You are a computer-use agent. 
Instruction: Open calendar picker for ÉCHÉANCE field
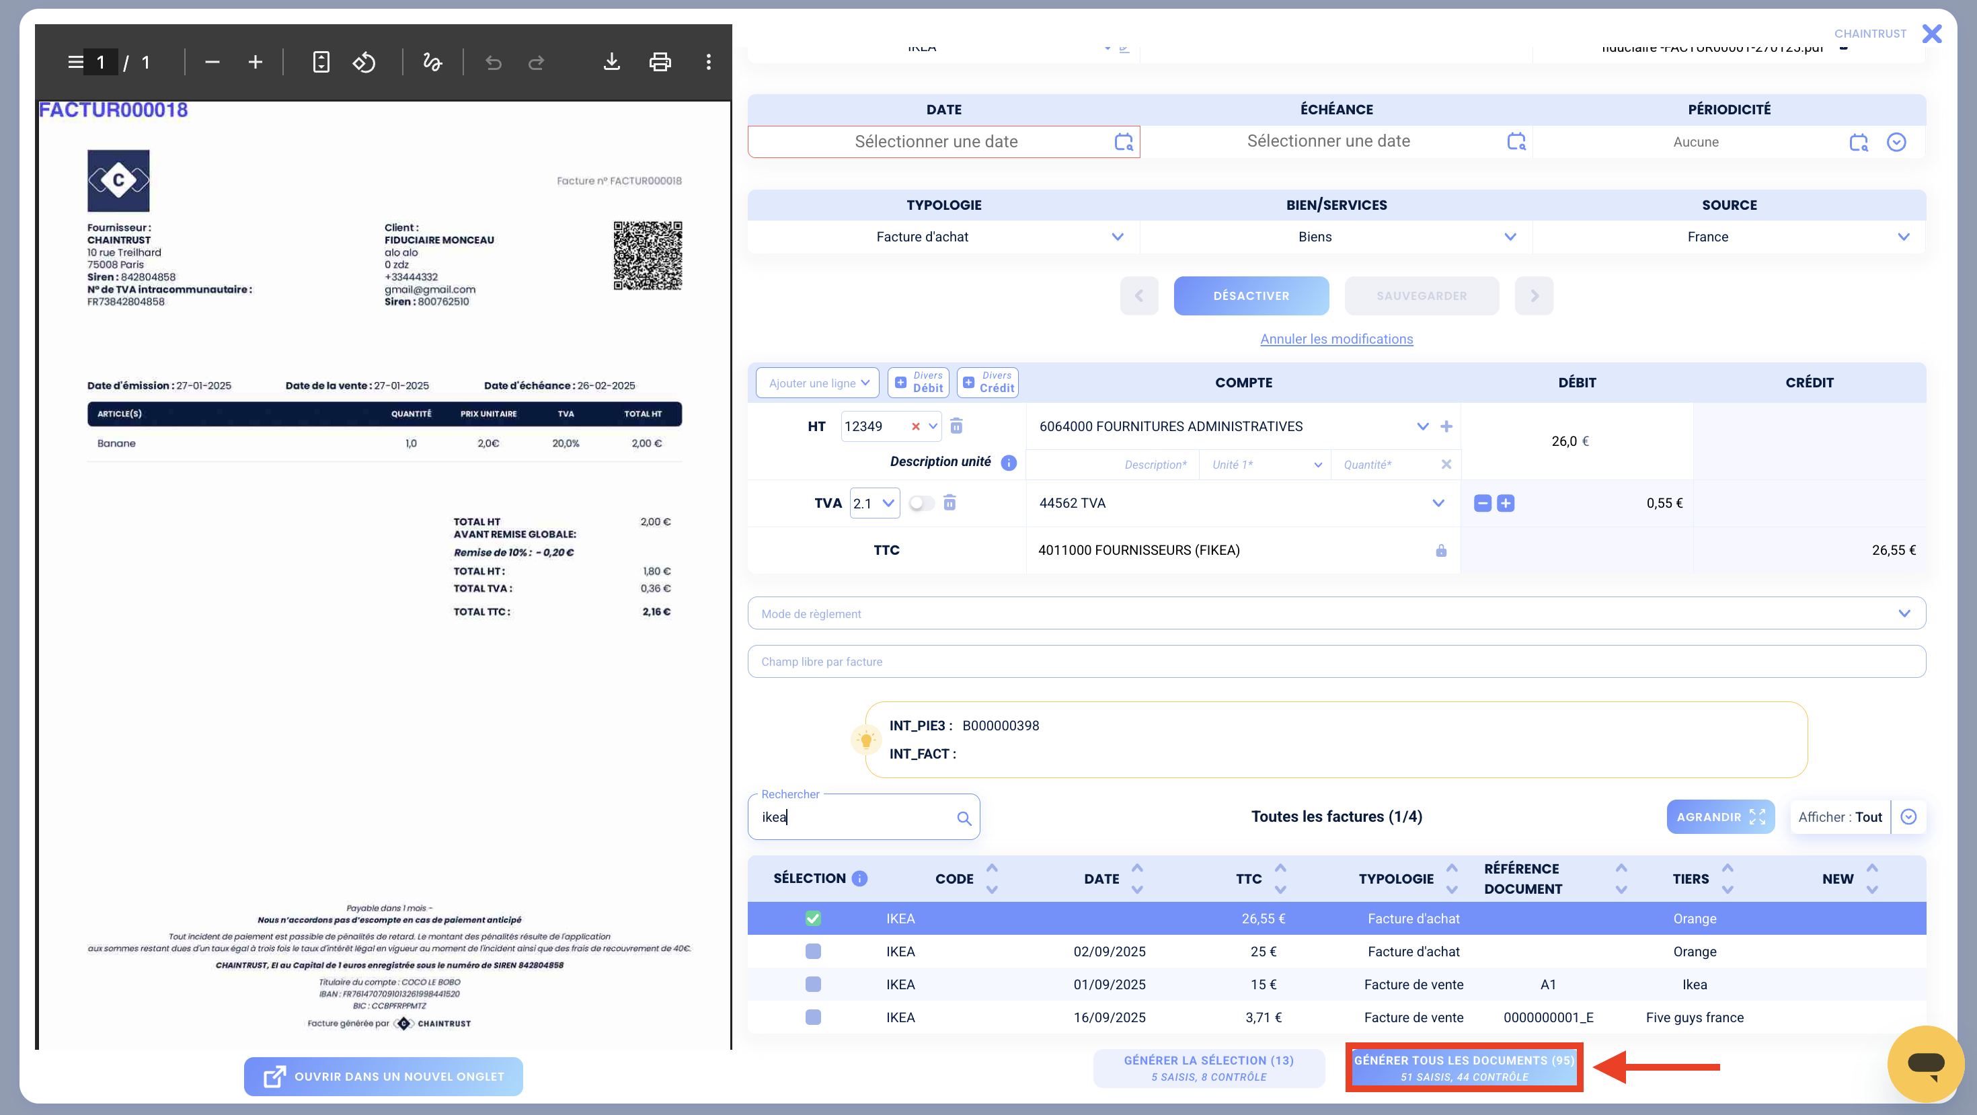(1516, 141)
